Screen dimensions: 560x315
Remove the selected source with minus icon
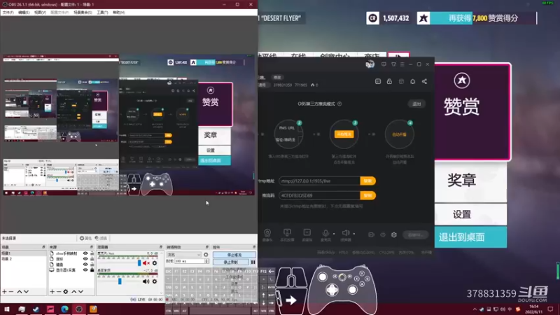click(x=59, y=292)
